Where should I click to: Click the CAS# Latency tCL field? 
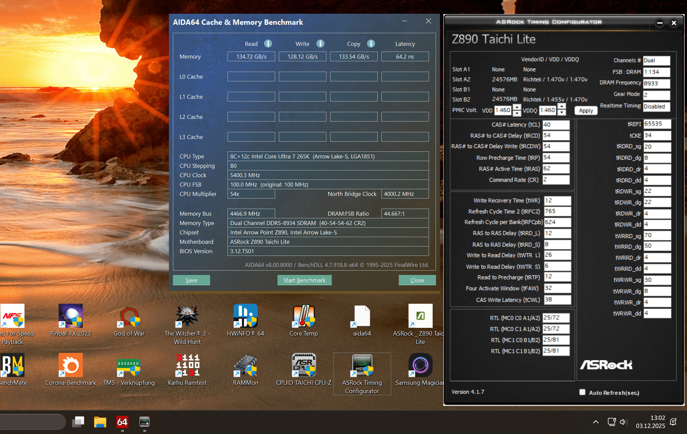click(556, 125)
